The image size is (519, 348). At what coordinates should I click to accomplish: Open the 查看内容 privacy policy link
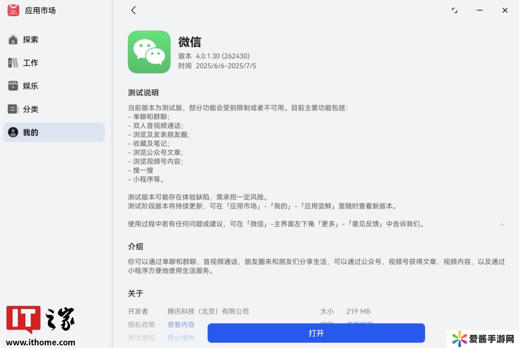pos(181,325)
